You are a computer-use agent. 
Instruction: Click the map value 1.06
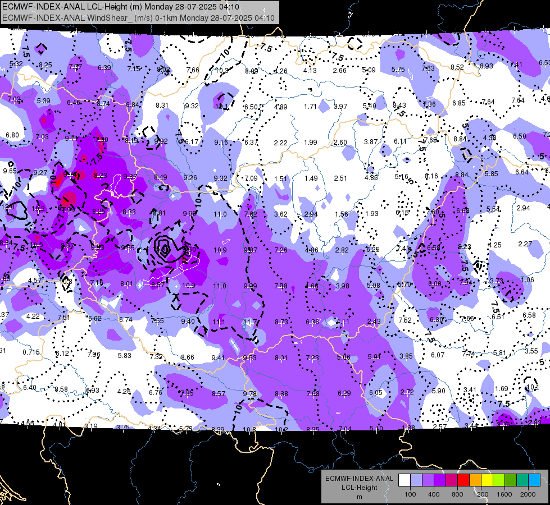528,279
